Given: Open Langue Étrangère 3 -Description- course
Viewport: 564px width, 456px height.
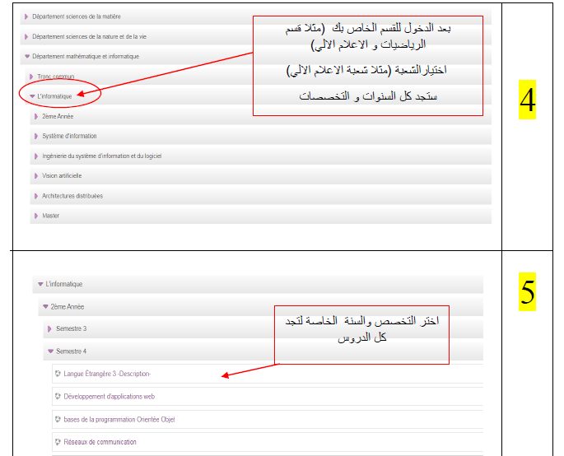Looking at the screenshot, I should coord(107,374).
